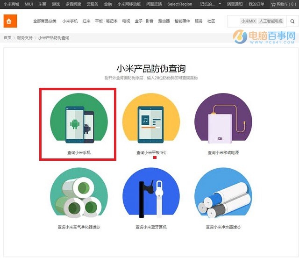Screen dimensions: 299x258
Task: Open 服务 nav item
Action: click(x=199, y=21)
